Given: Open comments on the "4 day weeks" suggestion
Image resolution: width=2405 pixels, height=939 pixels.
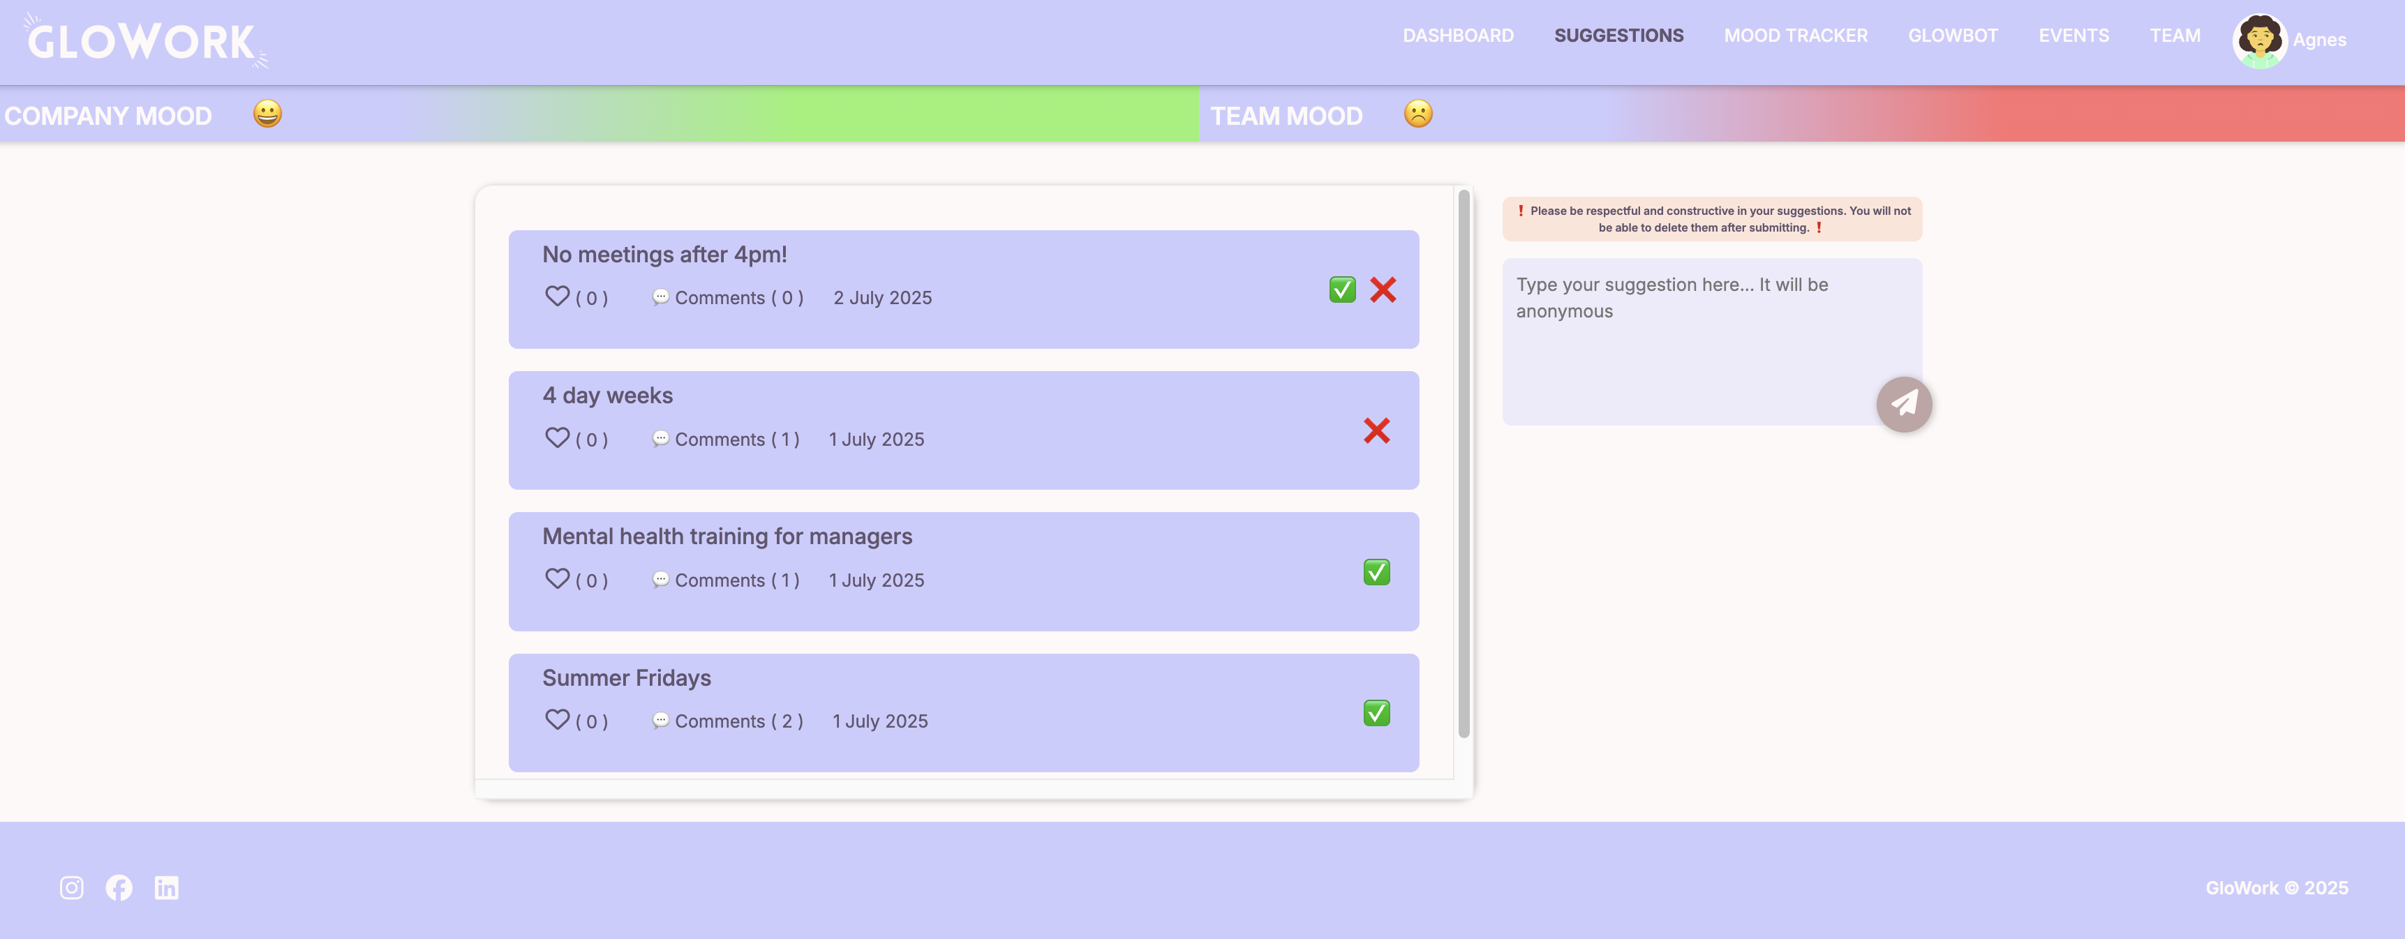Looking at the screenshot, I should click(x=727, y=438).
